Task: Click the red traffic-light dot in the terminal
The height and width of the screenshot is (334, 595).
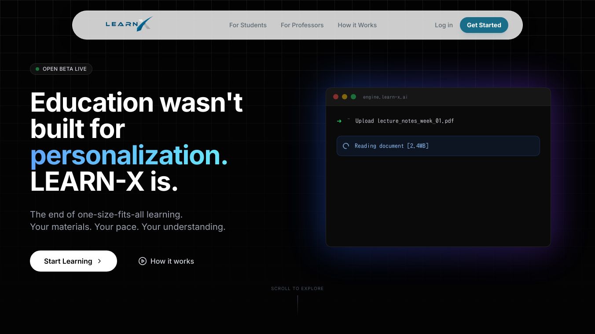Action: click(336, 97)
